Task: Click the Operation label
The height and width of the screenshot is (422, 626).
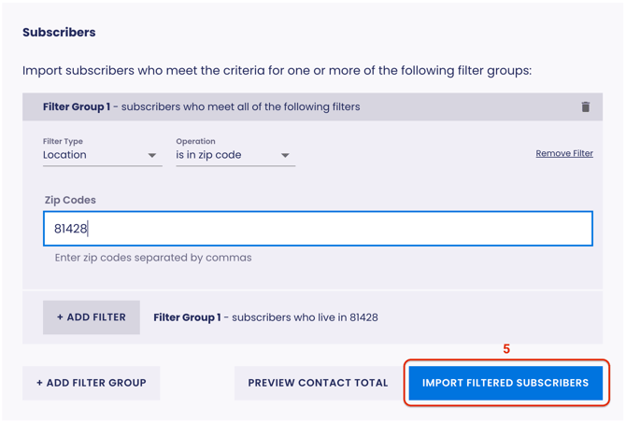Action: [x=195, y=142]
